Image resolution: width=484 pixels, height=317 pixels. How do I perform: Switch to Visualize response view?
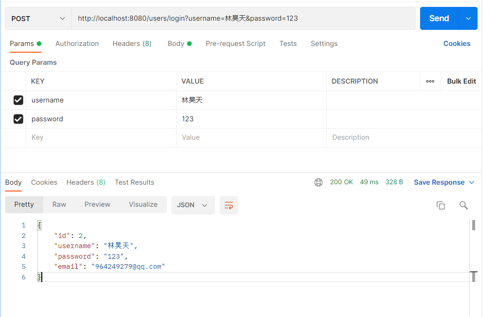click(x=143, y=204)
